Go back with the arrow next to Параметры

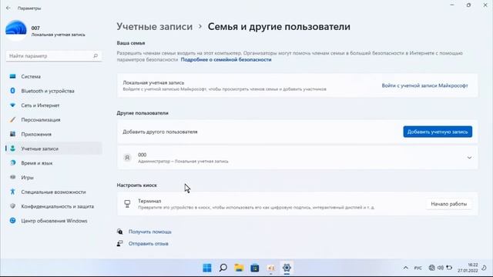pyautogui.click(x=8, y=8)
